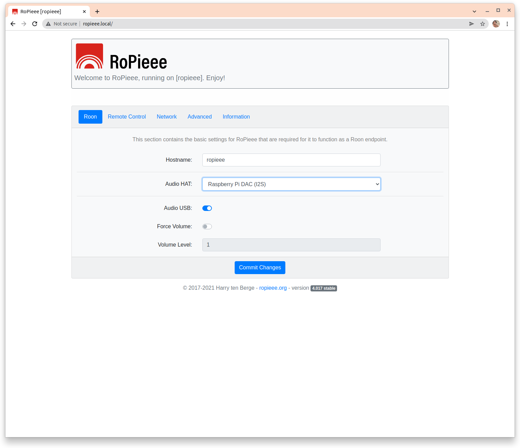Click the Force Volume label
Viewport: 520px width, 448px height.
[x=174, y=227]
